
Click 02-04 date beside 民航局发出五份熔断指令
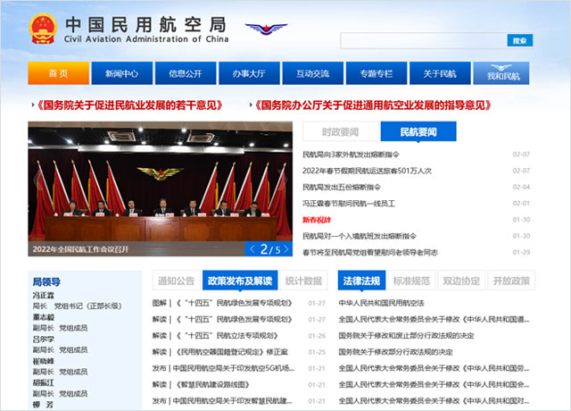(x=521, y=187)
